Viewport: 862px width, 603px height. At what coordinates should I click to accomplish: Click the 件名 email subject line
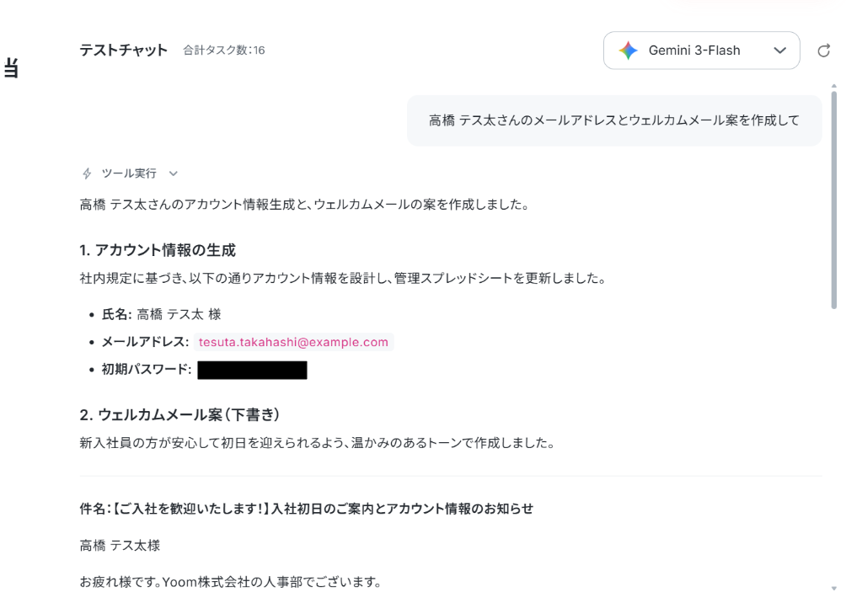click(306, 509)
